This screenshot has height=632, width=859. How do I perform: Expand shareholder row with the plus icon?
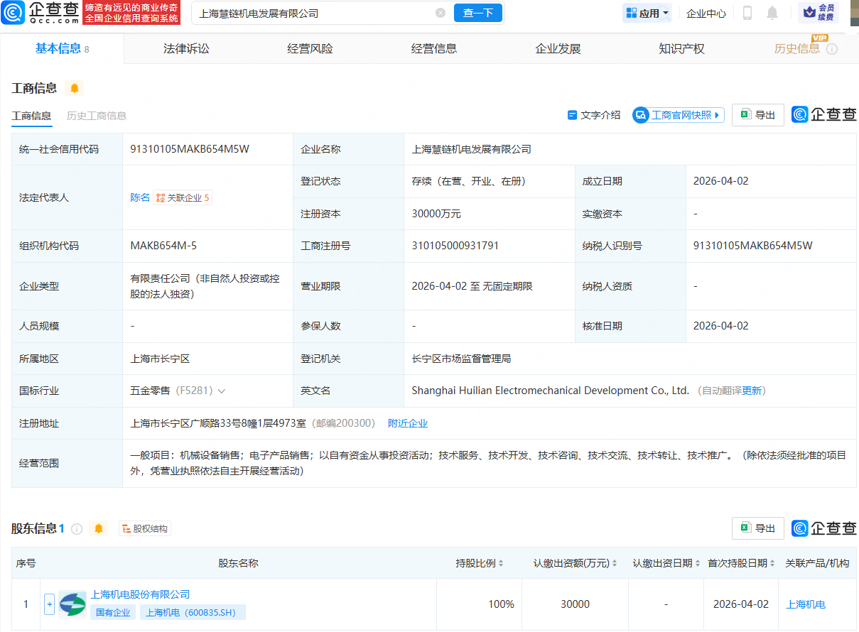pyautogui.click(x=49, y=604)
